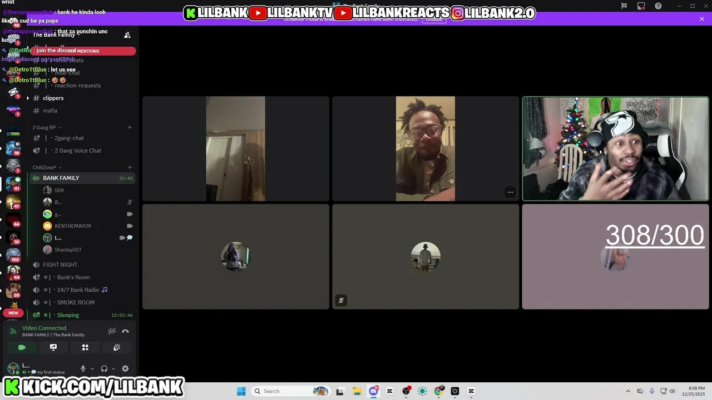The width and height of the screenshot is (712, 400).
Task: Open the Discord help question mark icon
Action: click(659, 6)
